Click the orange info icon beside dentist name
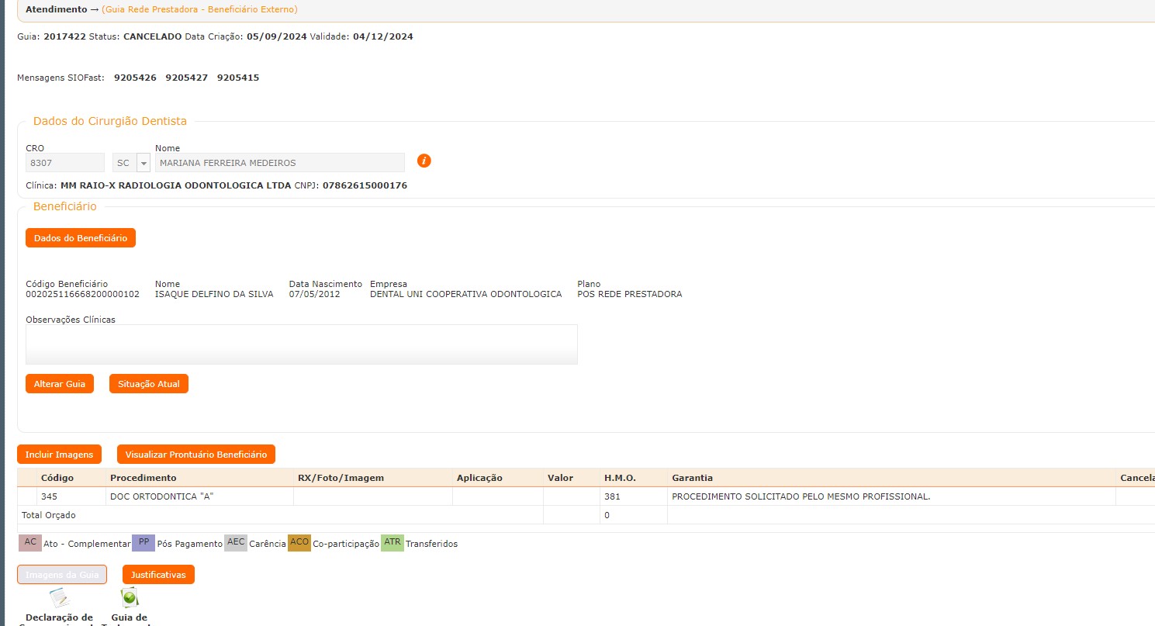Image resolution: width=1155 pixels, height=626 pixels. (424, 161)
